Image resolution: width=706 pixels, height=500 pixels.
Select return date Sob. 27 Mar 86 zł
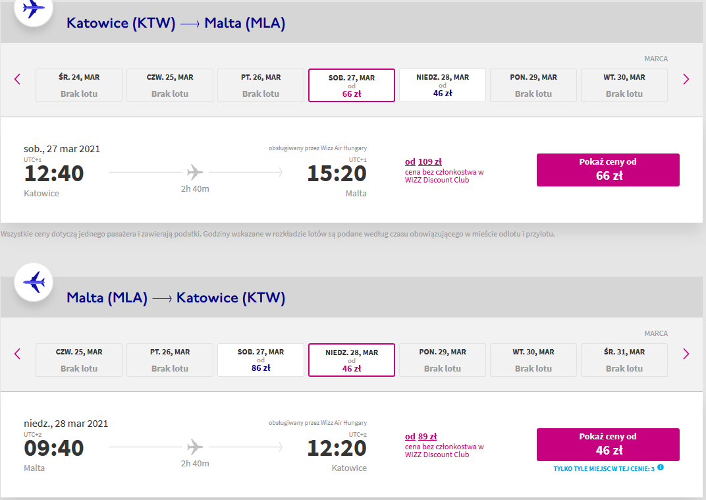(261, 360)
